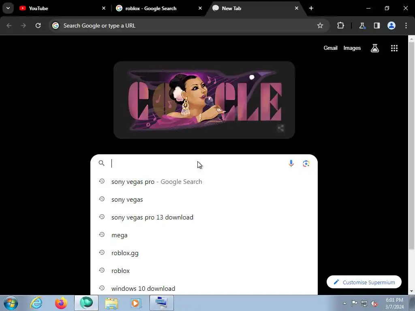
Task: Open the network status tray icon
Action: coord(364,303)
